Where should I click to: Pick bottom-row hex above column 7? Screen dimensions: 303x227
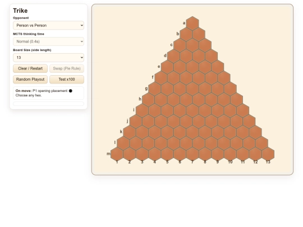[192, 154]
